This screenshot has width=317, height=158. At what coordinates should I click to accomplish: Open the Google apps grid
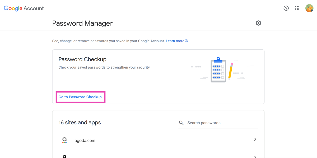tap(297, 8)
